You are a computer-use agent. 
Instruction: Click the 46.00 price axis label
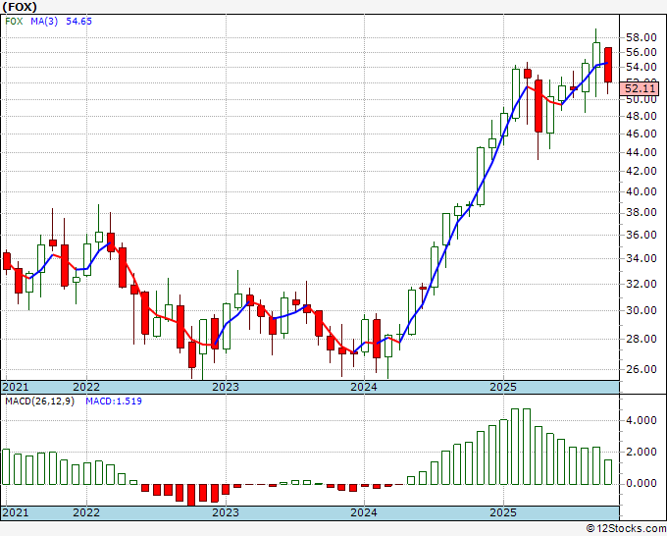point(641,134)
